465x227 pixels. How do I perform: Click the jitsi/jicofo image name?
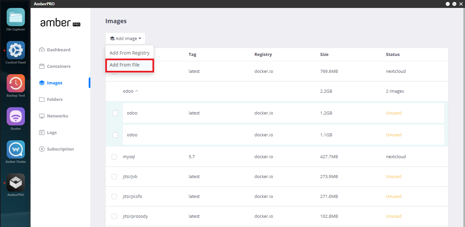133,197
